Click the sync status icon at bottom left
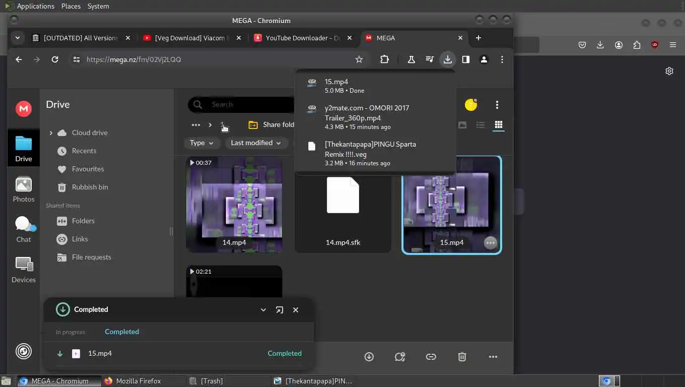The image size is (685, 387). [x=24, y=351]
